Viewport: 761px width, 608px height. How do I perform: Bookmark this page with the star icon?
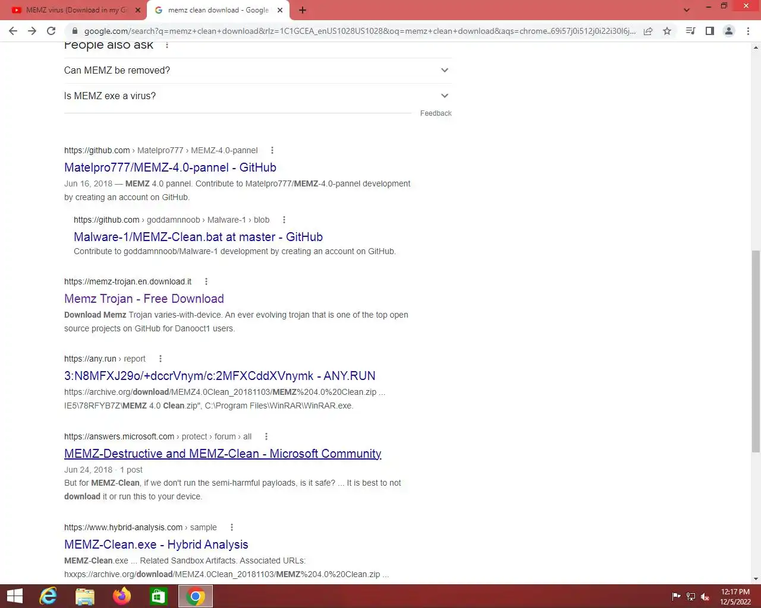click(667, 31)
